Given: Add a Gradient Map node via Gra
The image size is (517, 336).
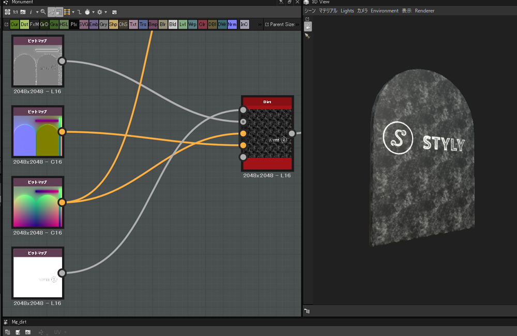Looking at the screenshot, I should (54, 24).
